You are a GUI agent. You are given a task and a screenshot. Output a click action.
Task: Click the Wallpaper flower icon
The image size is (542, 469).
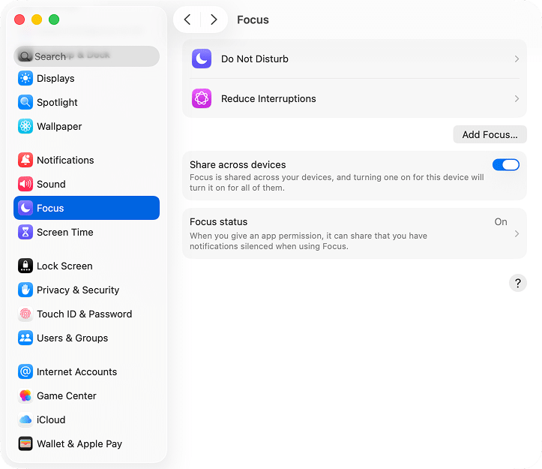click(25, 126)
